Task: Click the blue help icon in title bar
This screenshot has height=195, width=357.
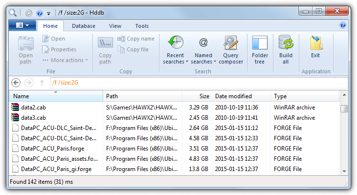Action: 40,13
